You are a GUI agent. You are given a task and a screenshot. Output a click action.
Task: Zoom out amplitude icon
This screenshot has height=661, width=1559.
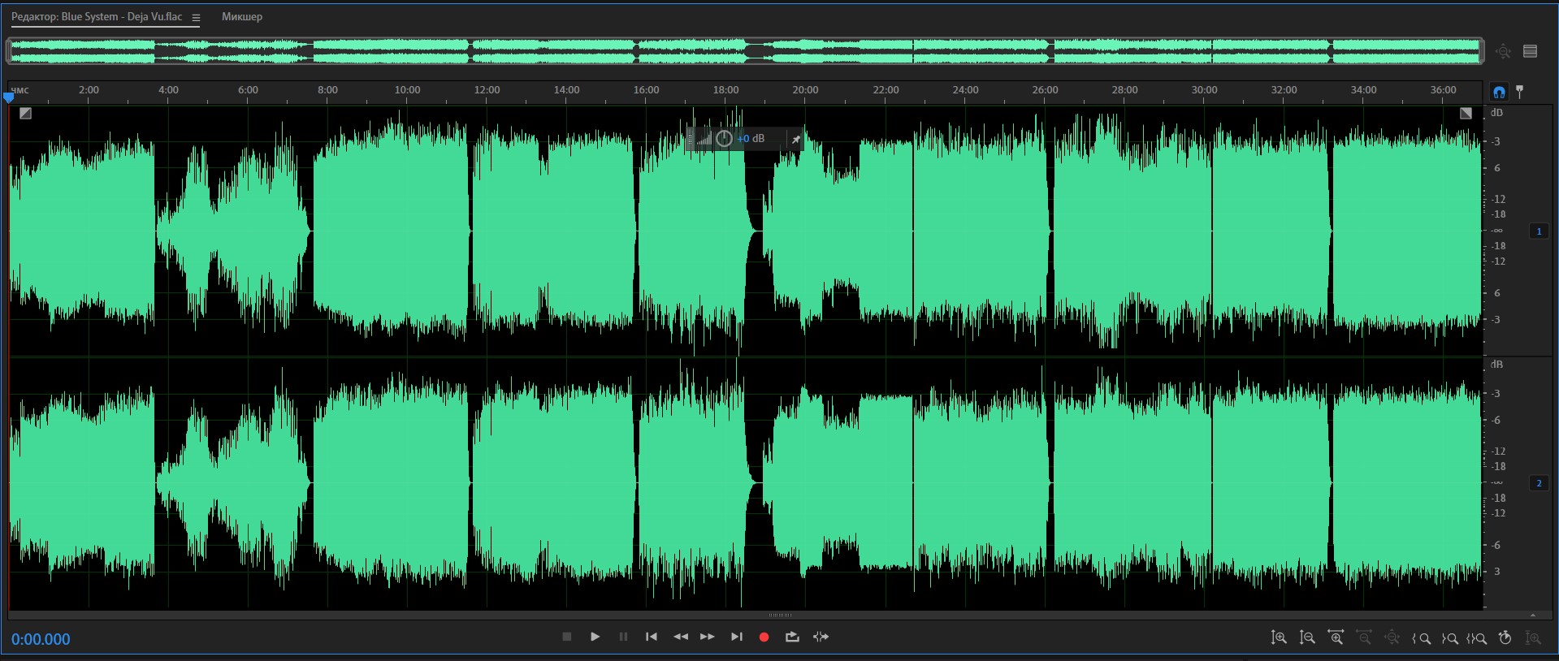tap(1307, 638)
